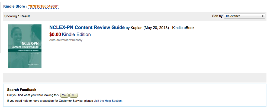Screen dimensions: 267x108
Task: Open the Sort by Relevance dropdown
Action: (244, 16)
